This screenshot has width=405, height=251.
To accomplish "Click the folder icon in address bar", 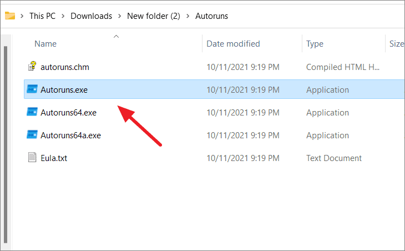I will (x=10, y=16).
